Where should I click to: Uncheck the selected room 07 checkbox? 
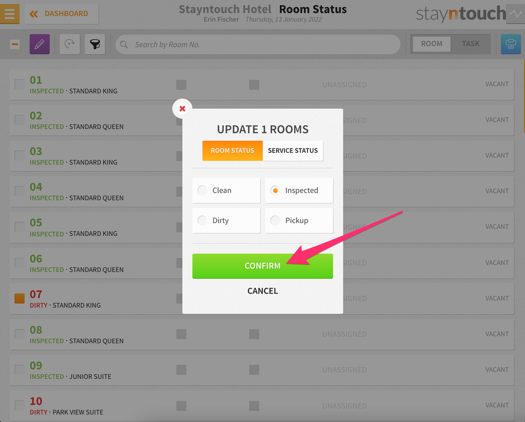click(x=19, y=298)
